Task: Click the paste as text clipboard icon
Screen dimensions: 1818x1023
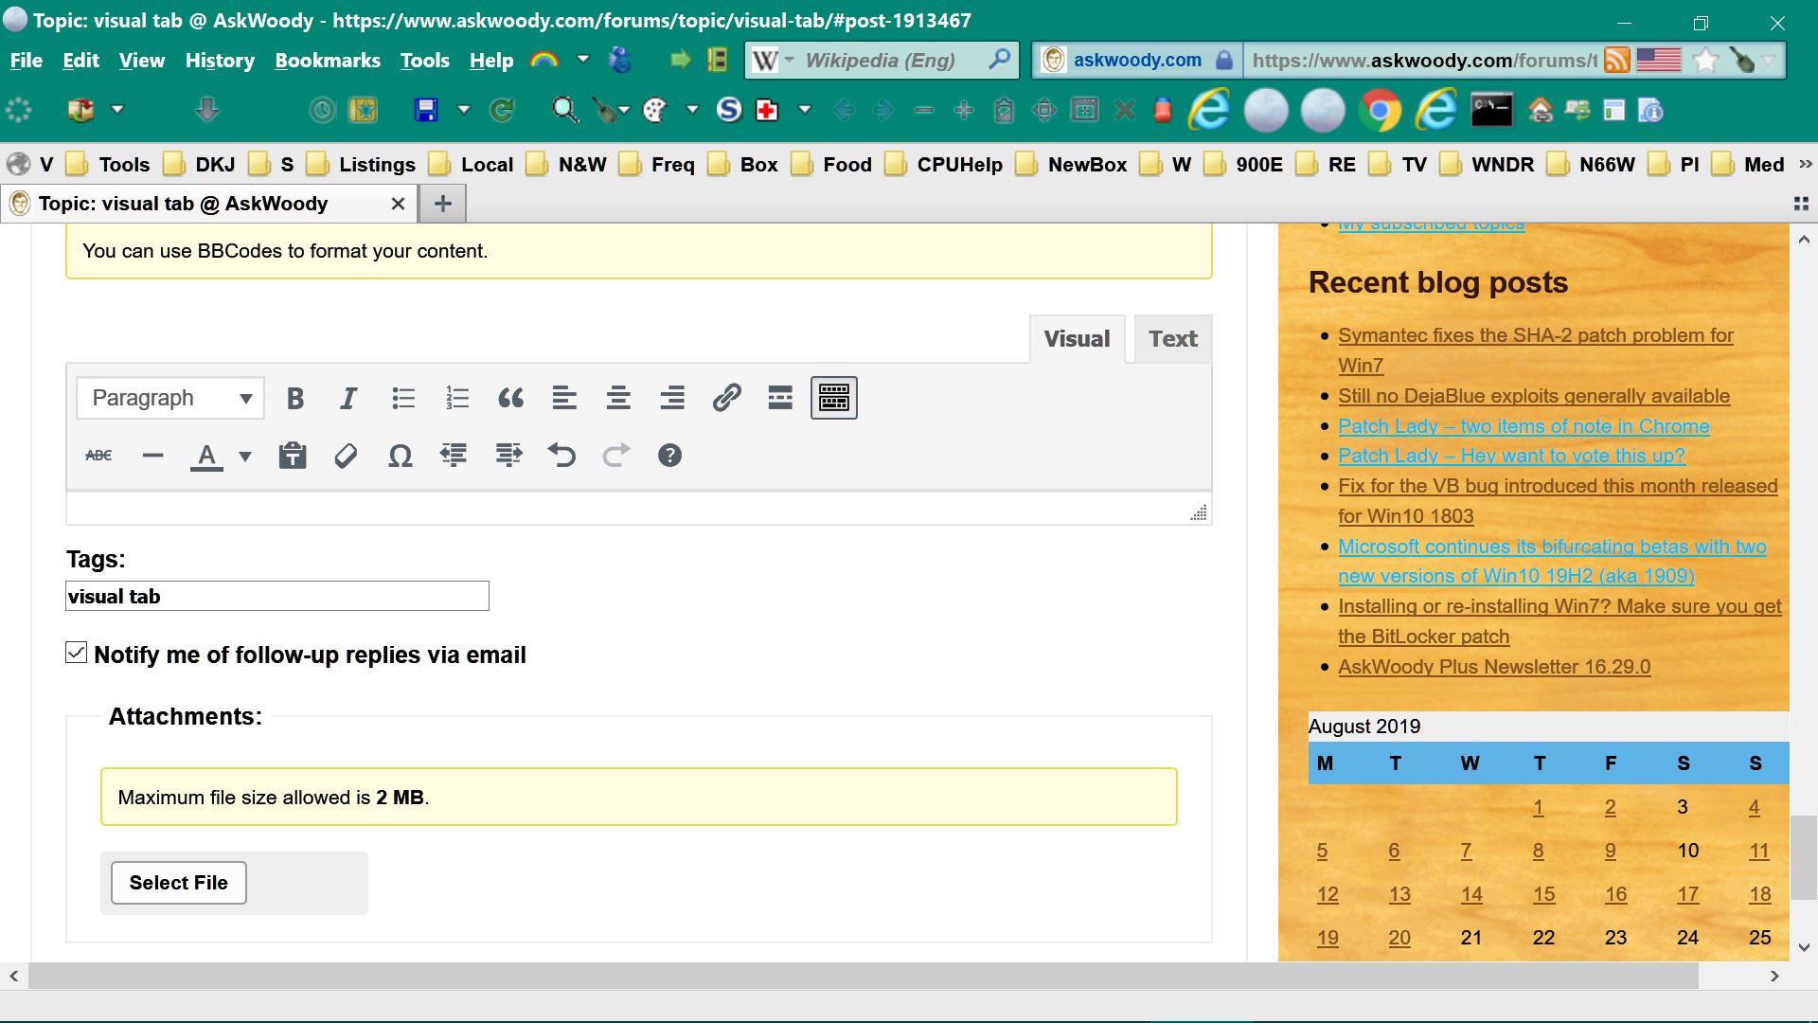Action: click(292, 456)
